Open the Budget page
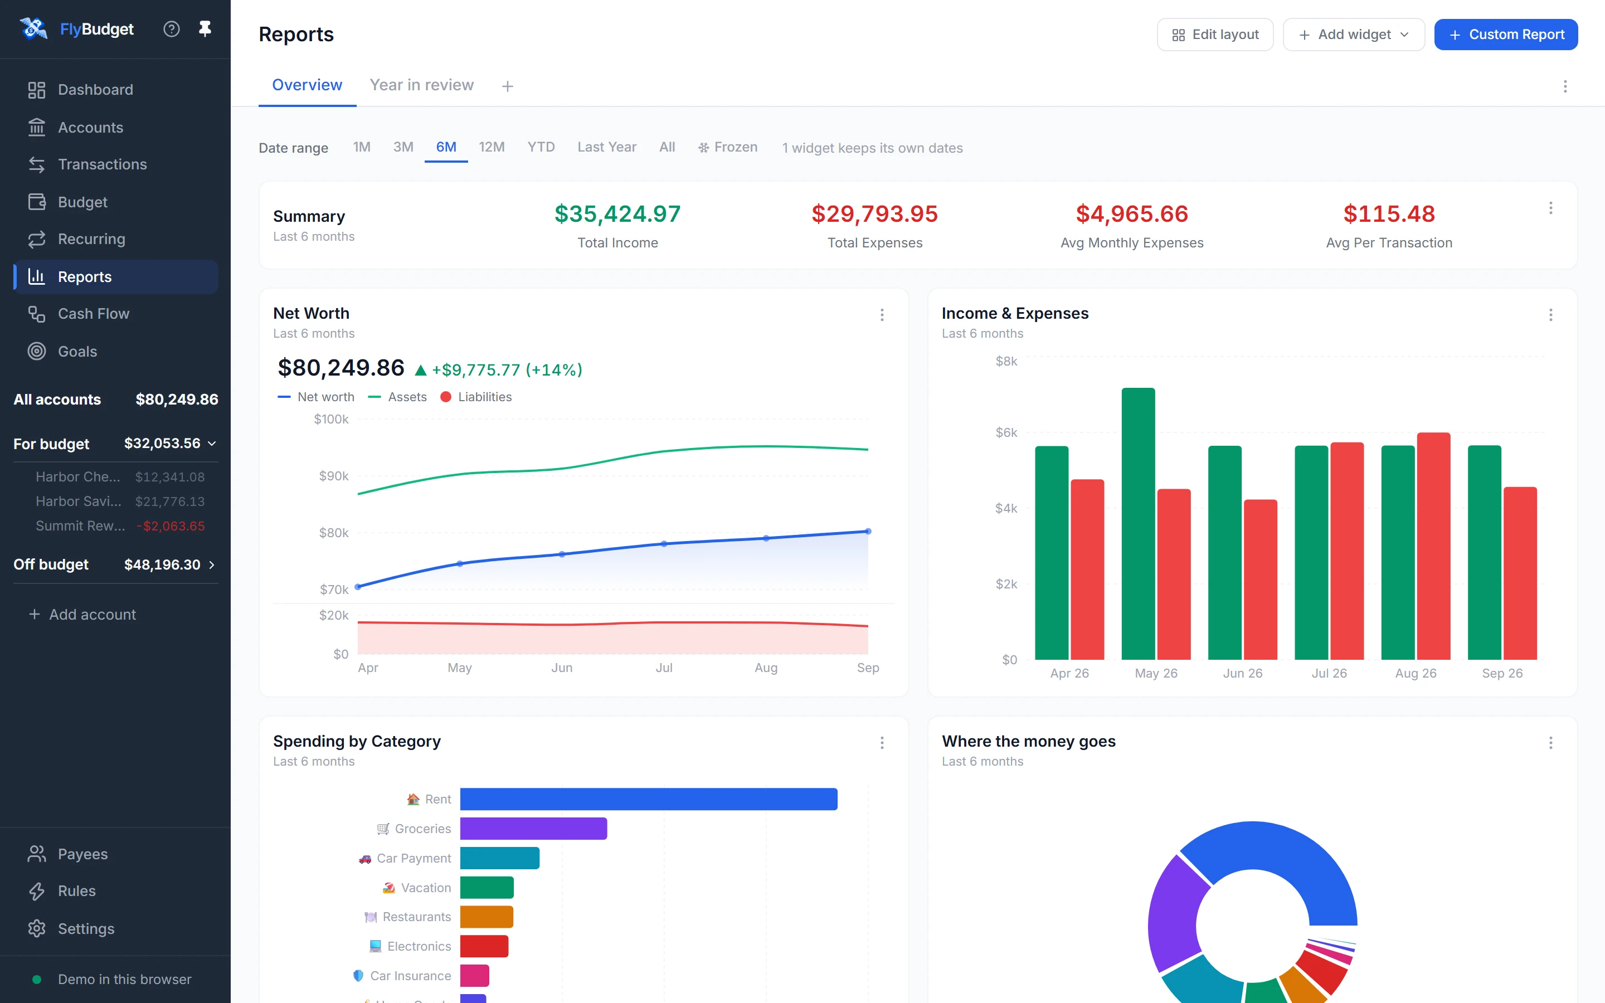Viewport: 1605px width, 1003px height. 115,202
